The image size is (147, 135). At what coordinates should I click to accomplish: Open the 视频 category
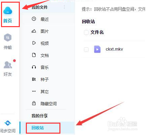coord(45,43)
